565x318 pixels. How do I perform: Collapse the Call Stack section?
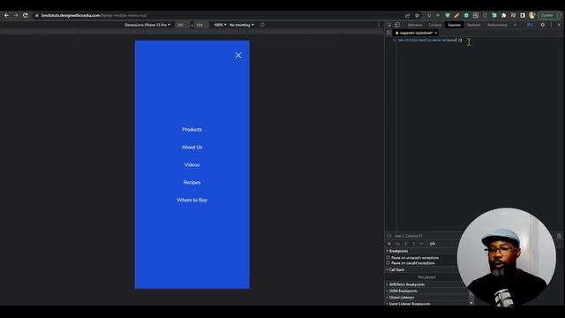[x=395, y=269]
